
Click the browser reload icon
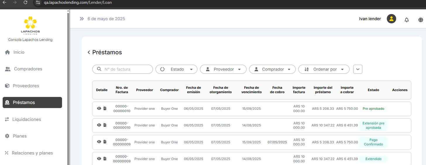coord(25,3)
